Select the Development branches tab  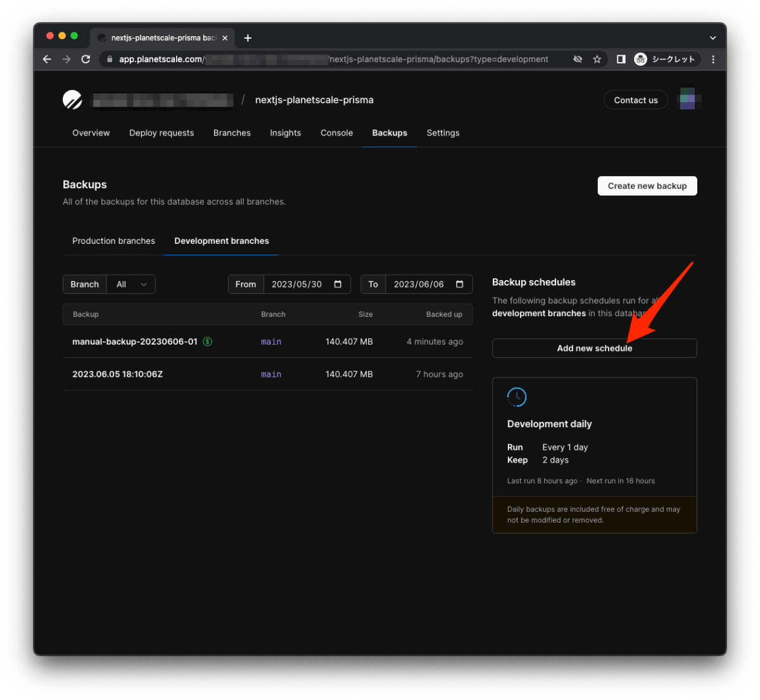tap(222, 241)
